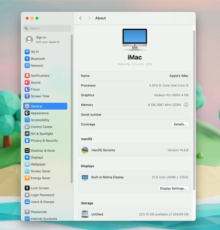Image resolution: width=220 pixels, height=230 pixels.
Task: Open the Screen Time hourglass icon
Action: click(27, 96)
